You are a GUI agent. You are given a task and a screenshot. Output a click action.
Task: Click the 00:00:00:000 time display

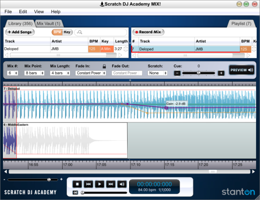tap(155, 184)
